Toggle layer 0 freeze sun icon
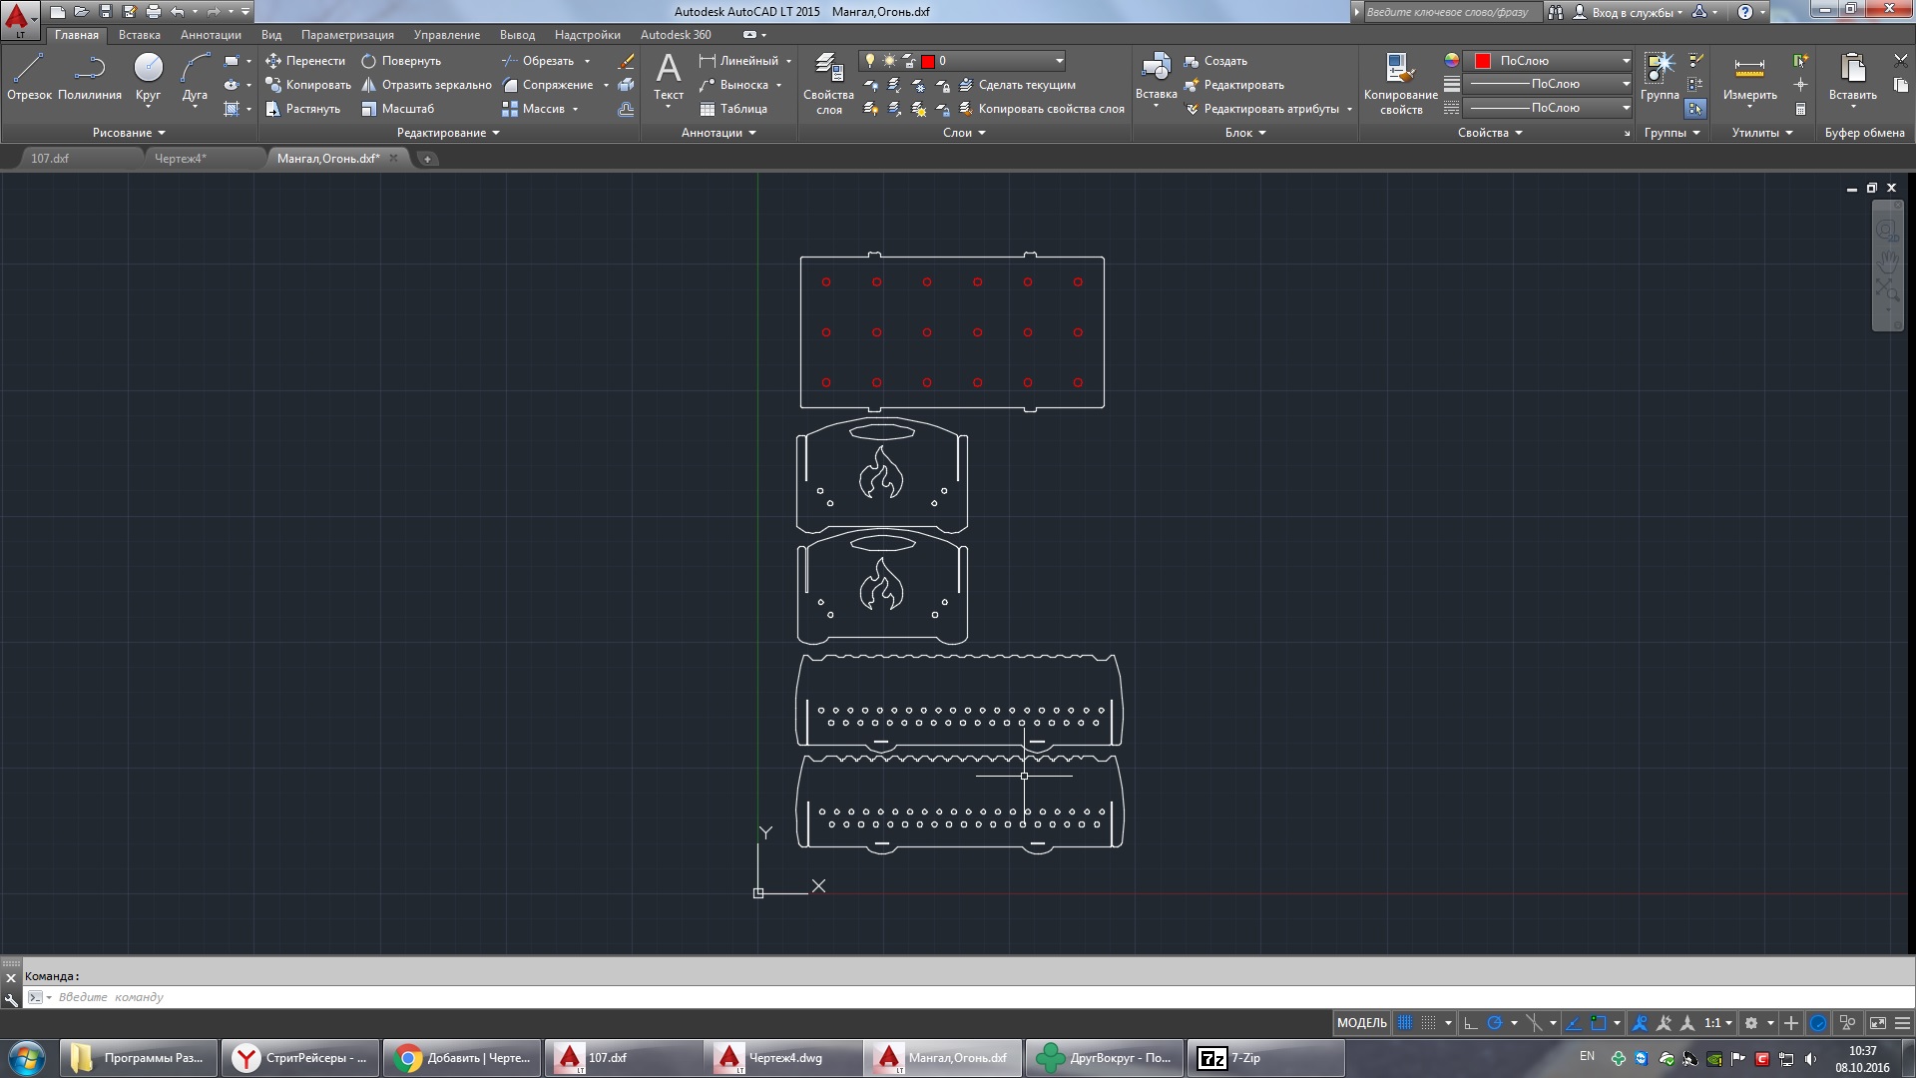This screenshot has height=1078, width=1916. click(x=889, y=61)
